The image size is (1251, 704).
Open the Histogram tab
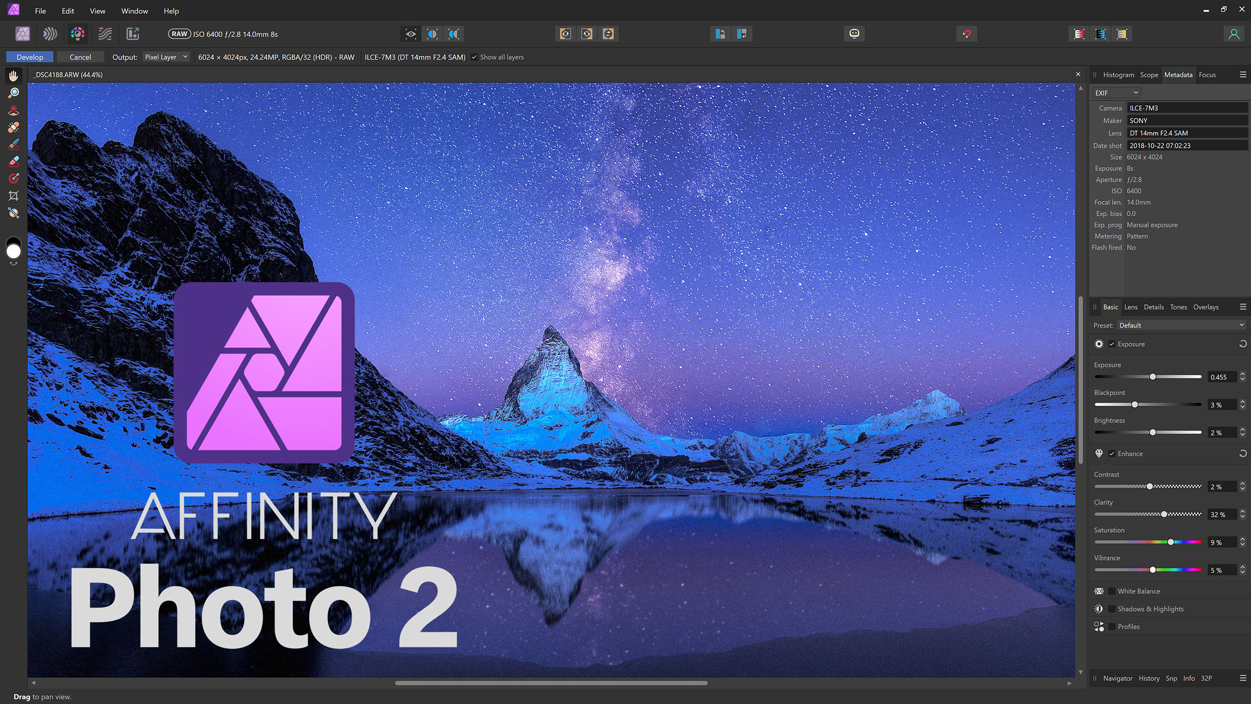pyautogui.click(x=1118, y=75)
